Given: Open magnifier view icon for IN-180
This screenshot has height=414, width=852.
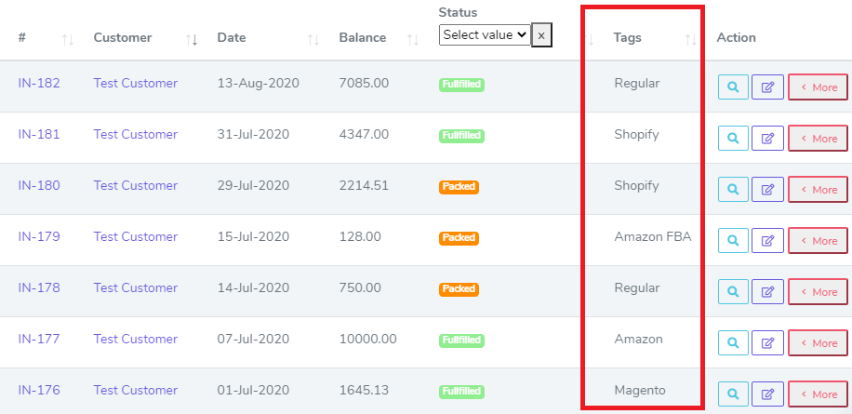Looking at the screenshot, I should click(733, 189).
